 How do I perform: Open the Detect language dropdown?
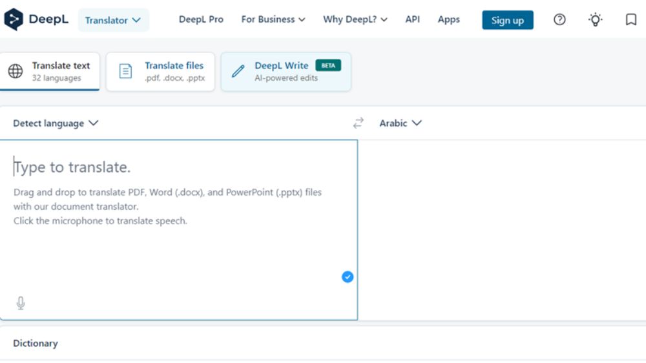[x=56, y=123]
